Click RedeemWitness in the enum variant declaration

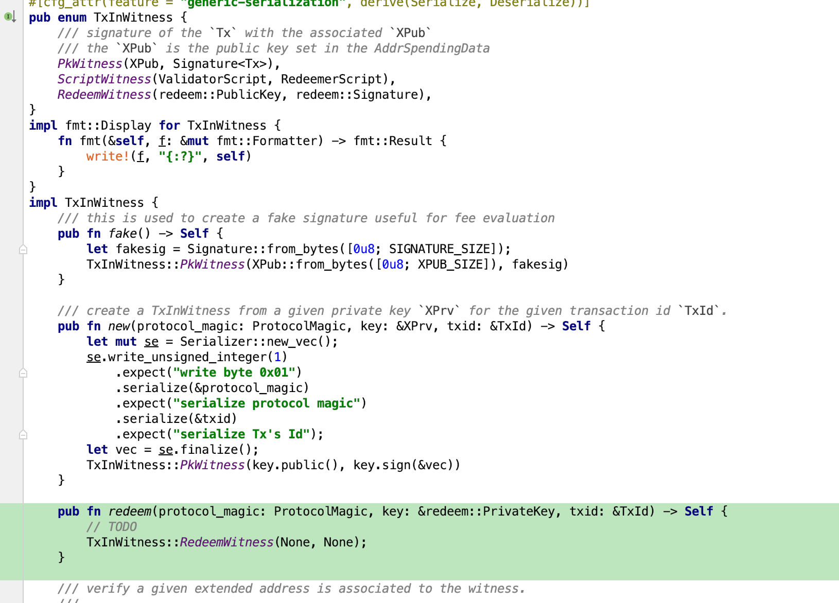pos(104,95)
